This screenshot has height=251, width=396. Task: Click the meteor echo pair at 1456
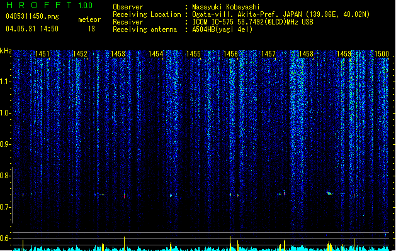(234, 195)
